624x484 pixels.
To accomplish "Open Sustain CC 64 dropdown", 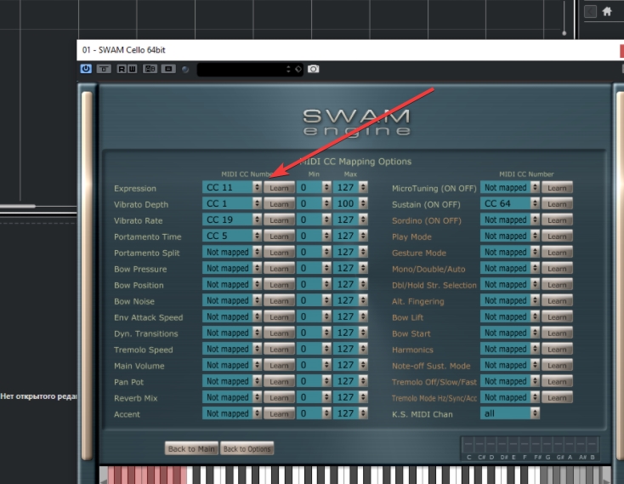I will 510,203.
